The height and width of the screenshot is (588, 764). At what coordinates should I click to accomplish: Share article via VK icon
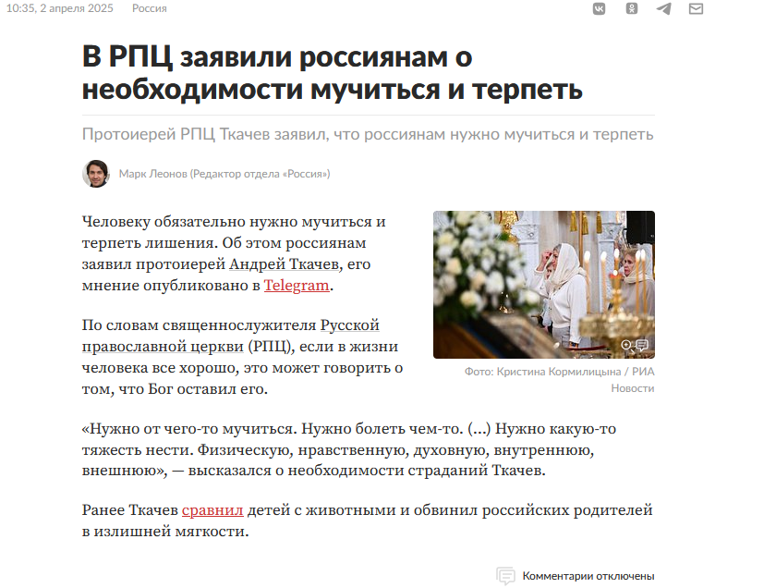599,8
